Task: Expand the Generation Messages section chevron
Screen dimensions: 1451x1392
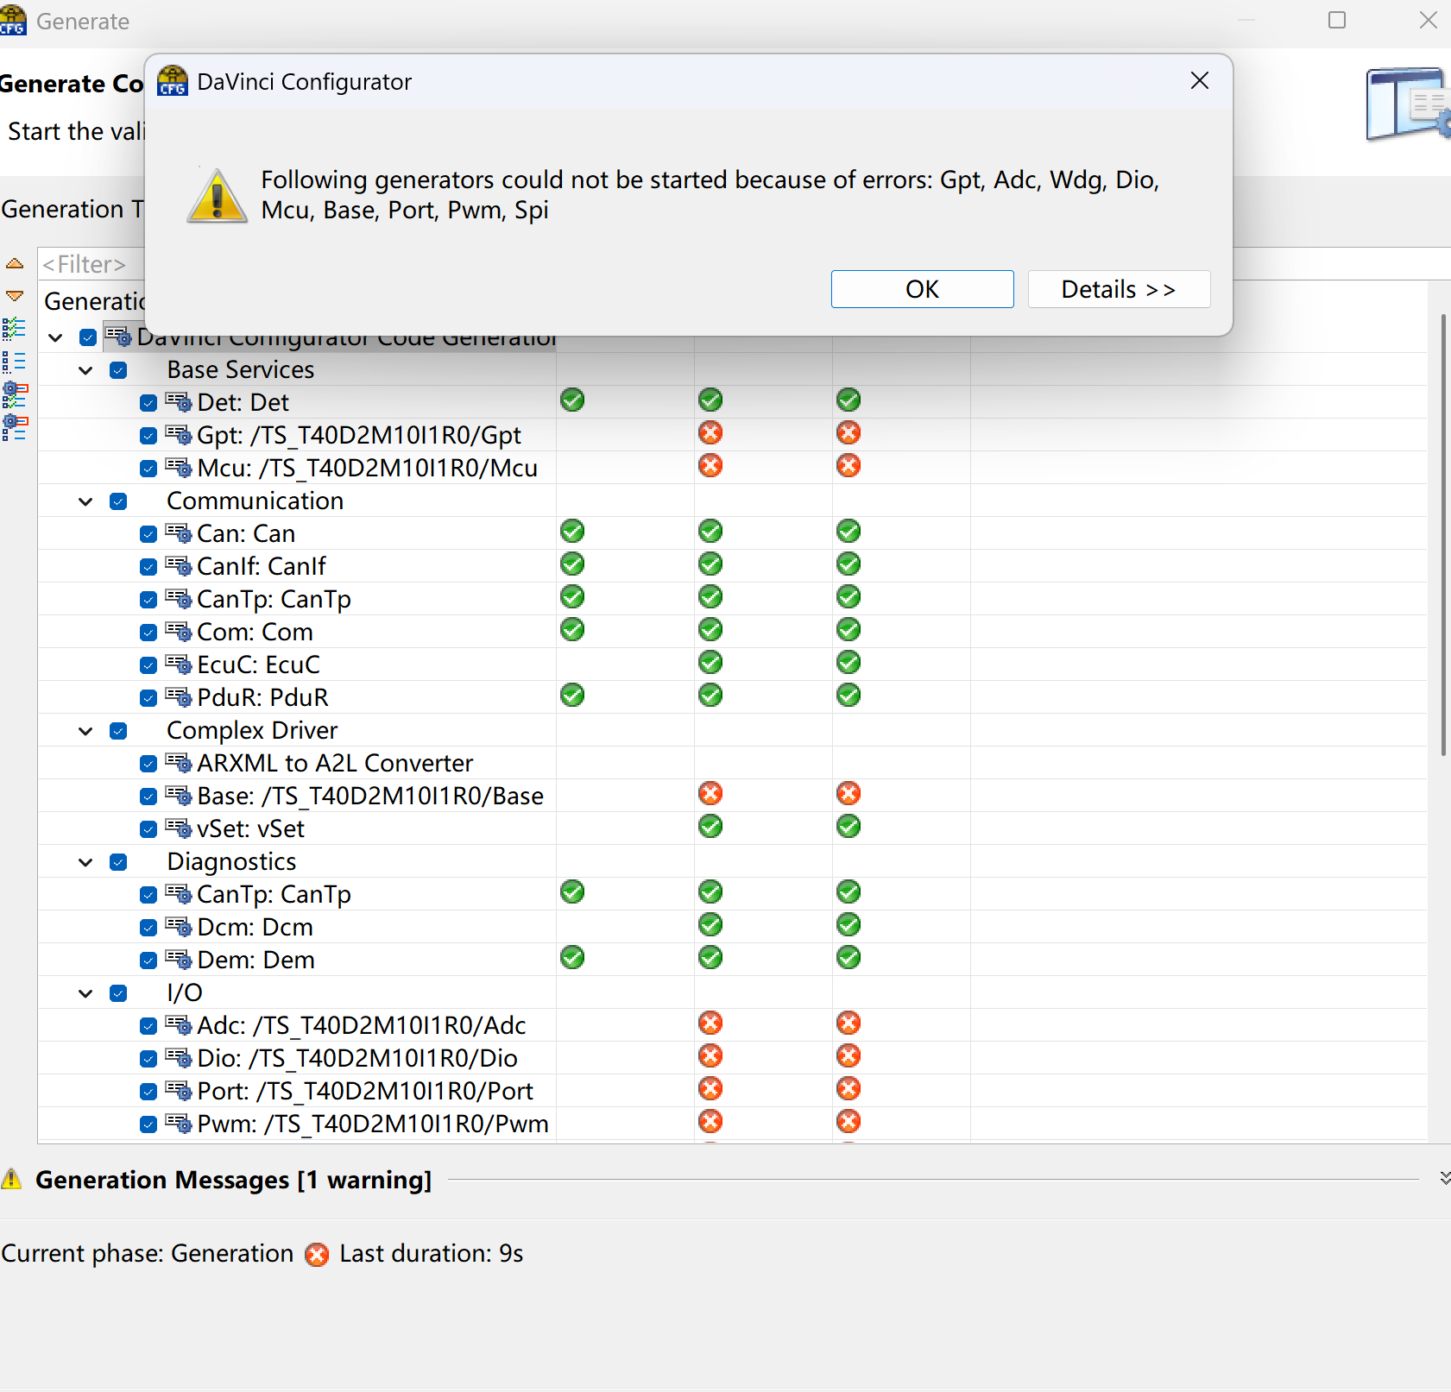Action: [x=1444, y=1179]
